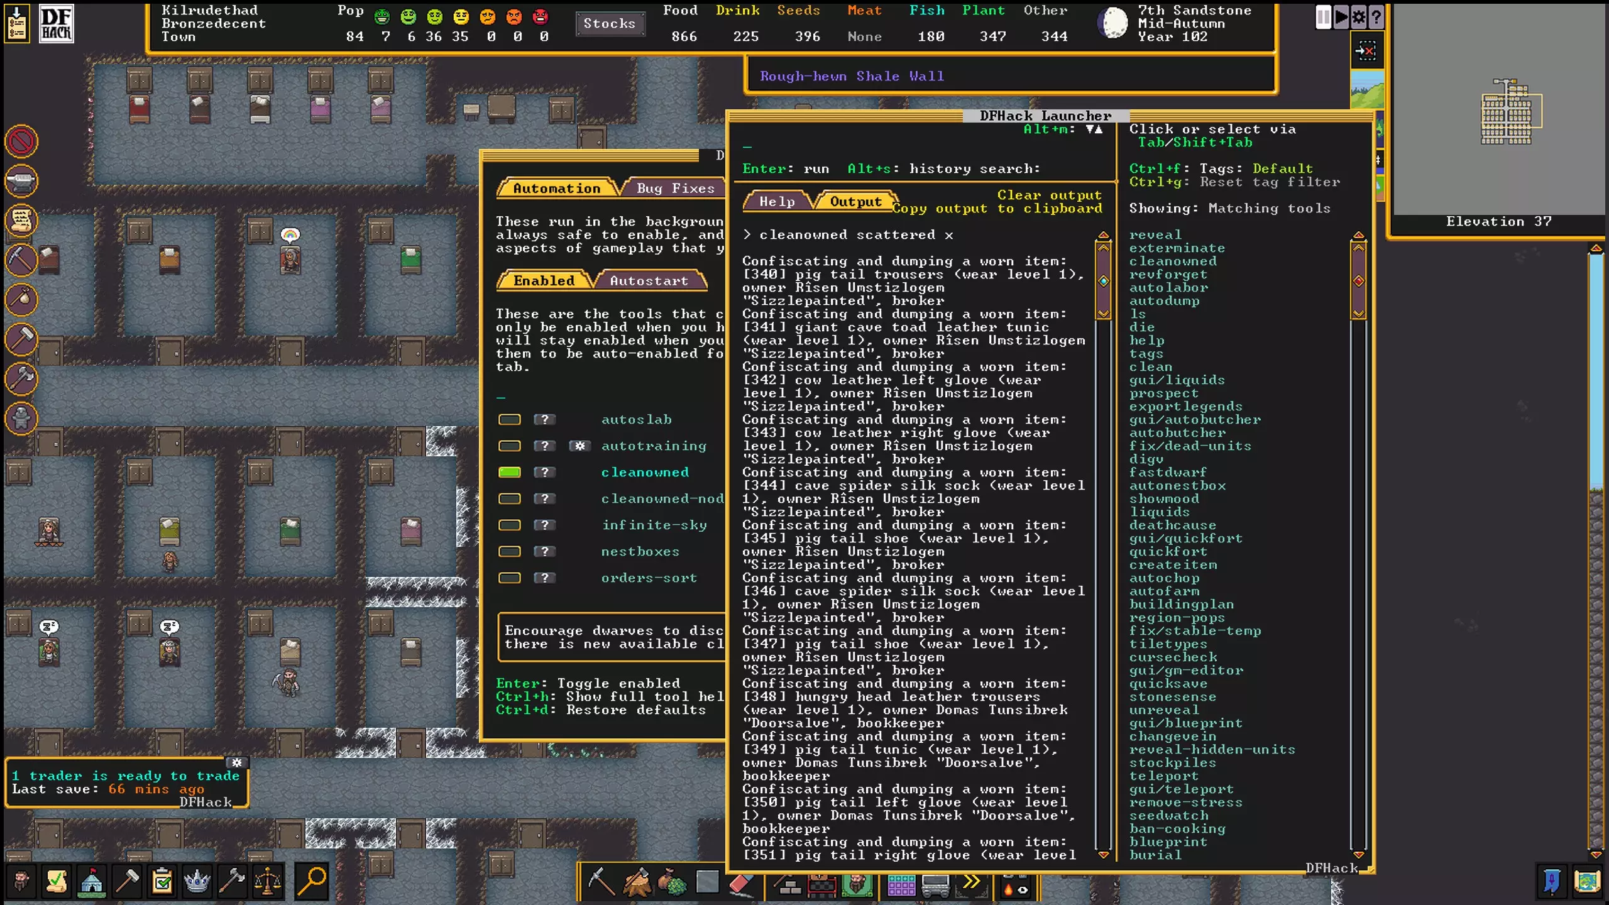Enable the nestboxes toggle
The image size is (1609, 905).
509,551
